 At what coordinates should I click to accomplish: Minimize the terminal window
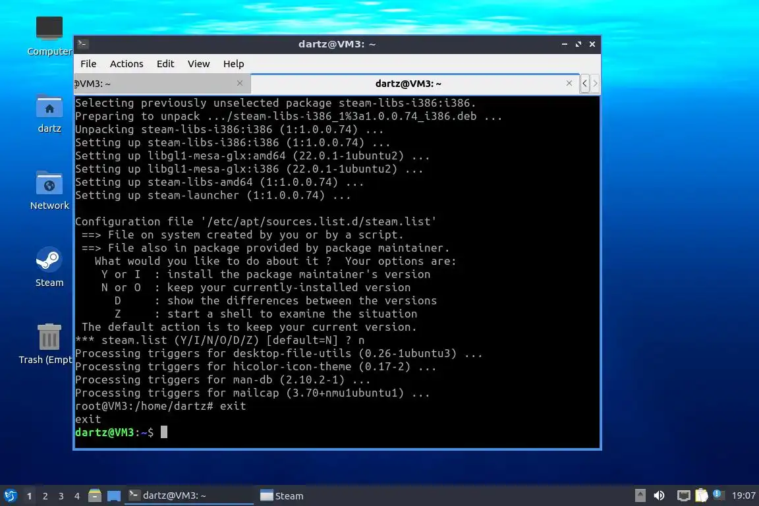tap(565, 44)
